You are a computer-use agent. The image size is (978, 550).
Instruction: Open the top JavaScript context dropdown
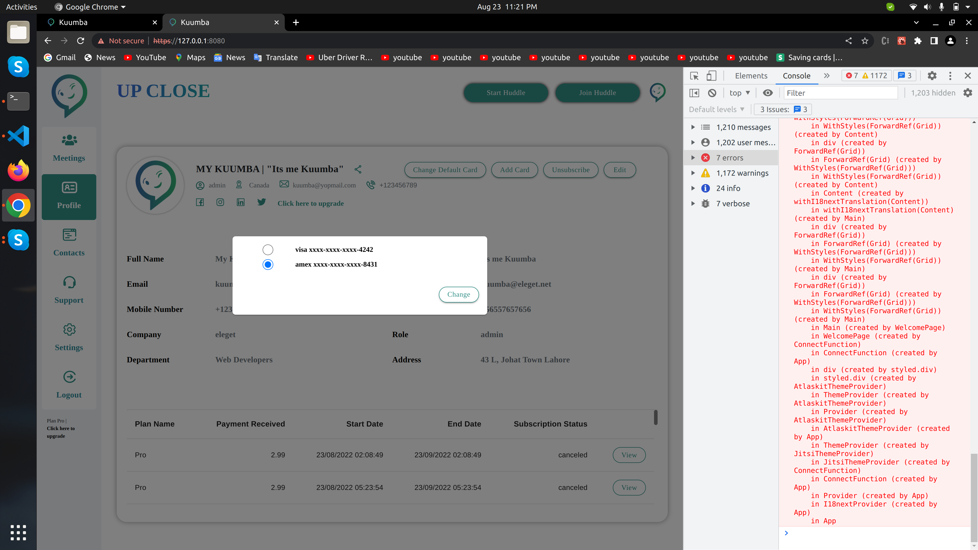[739, 93]
